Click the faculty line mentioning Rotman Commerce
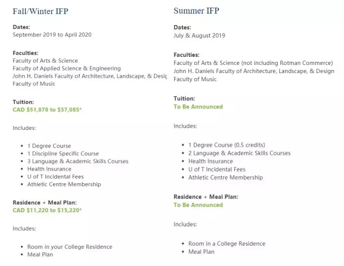344x266 pixels. pos(253,63)
